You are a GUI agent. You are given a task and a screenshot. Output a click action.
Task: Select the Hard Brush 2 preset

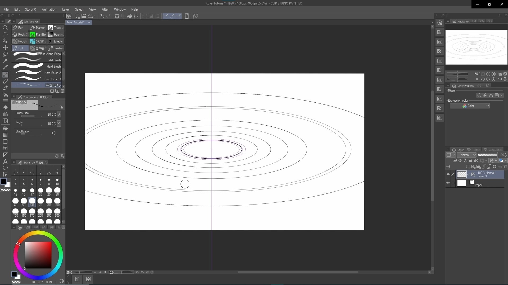point(37,73)
